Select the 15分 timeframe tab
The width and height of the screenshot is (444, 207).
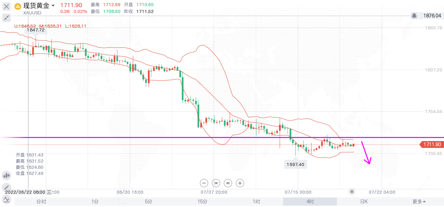click(x=202, y=202)
